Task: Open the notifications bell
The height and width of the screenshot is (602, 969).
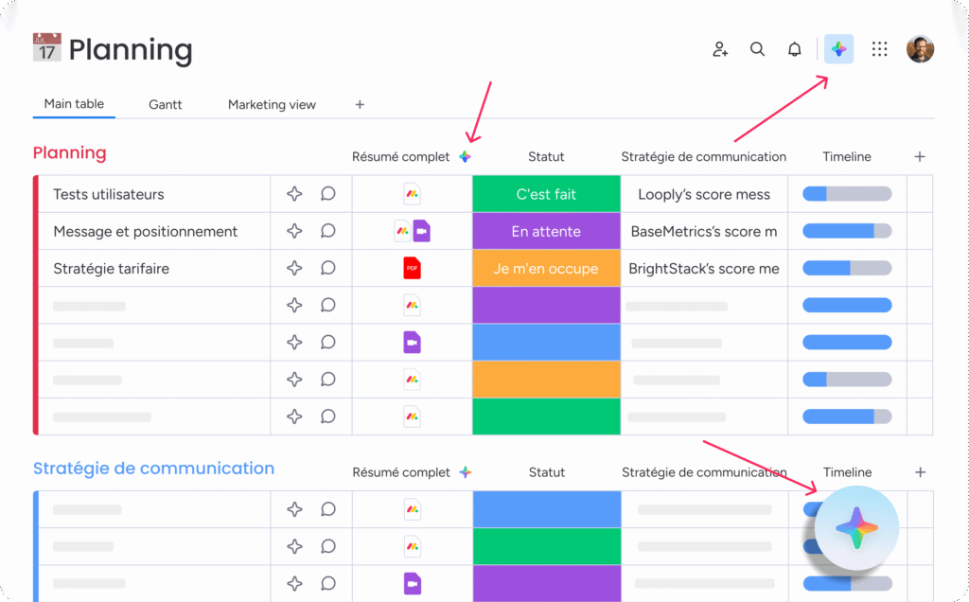Action: pyautogui.click(x=795, y=49)
